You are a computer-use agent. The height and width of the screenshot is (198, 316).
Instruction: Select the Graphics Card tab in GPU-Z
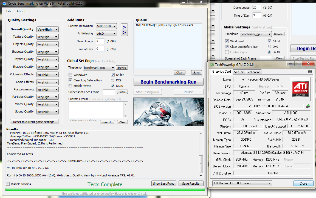(221, 72)
